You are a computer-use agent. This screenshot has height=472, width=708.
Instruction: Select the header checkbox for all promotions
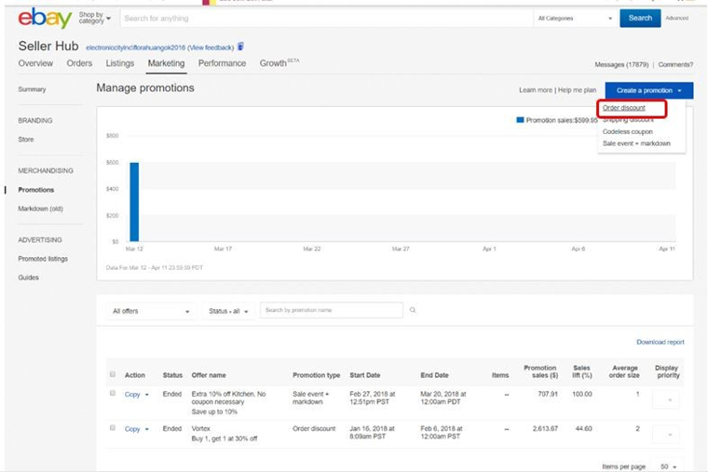pos(113,374)
